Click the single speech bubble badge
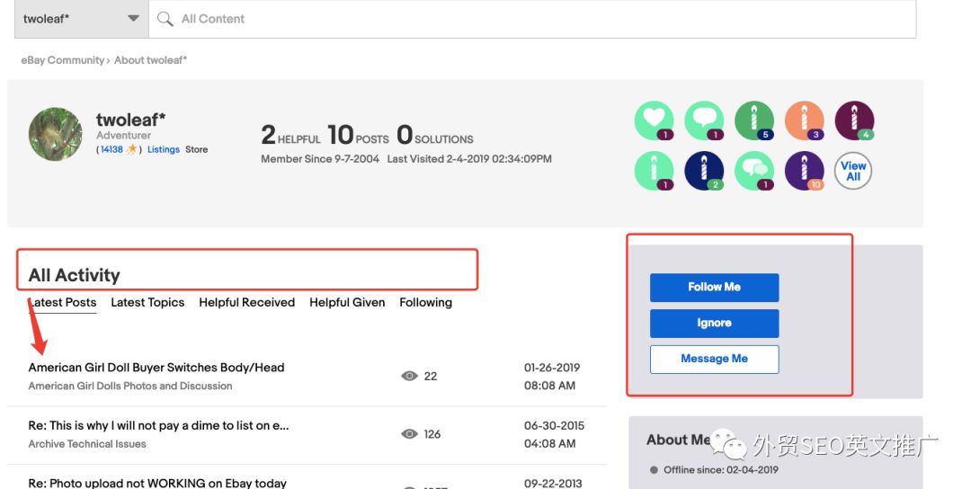The image size is (971, 489). 704,120
